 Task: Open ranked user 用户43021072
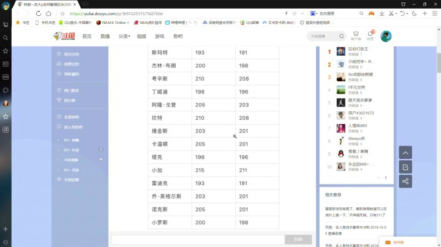(361, 113)
